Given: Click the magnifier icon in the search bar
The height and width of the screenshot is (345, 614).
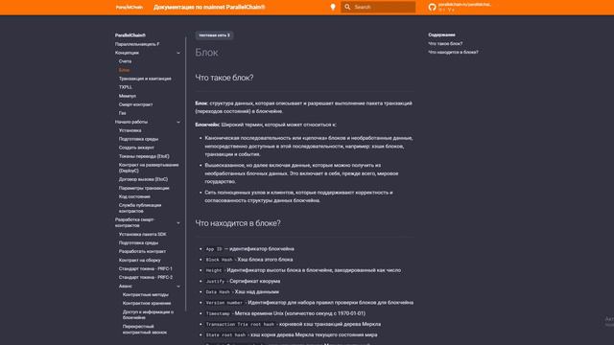Looking at the screenshot, I should (347, 7).
